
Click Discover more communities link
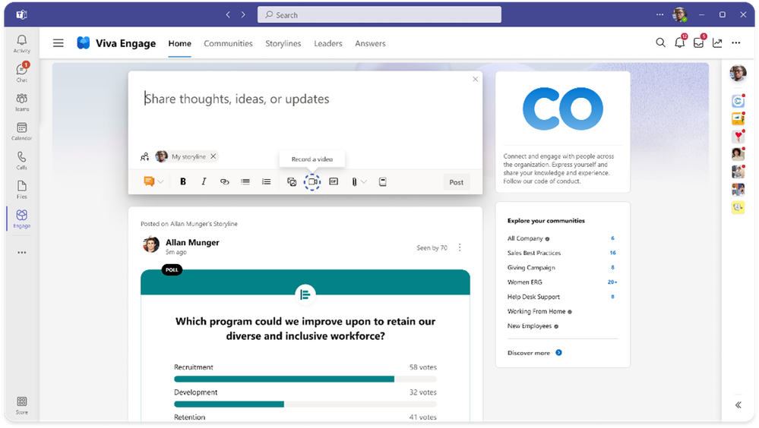[x=534, y=353]
